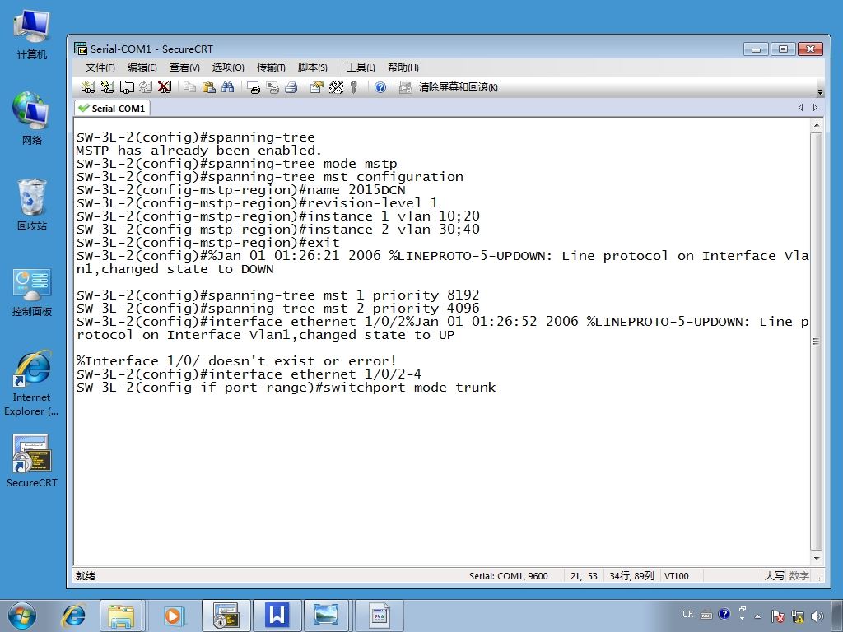Open the 帮助(H) menu

[x=403, y=67]
